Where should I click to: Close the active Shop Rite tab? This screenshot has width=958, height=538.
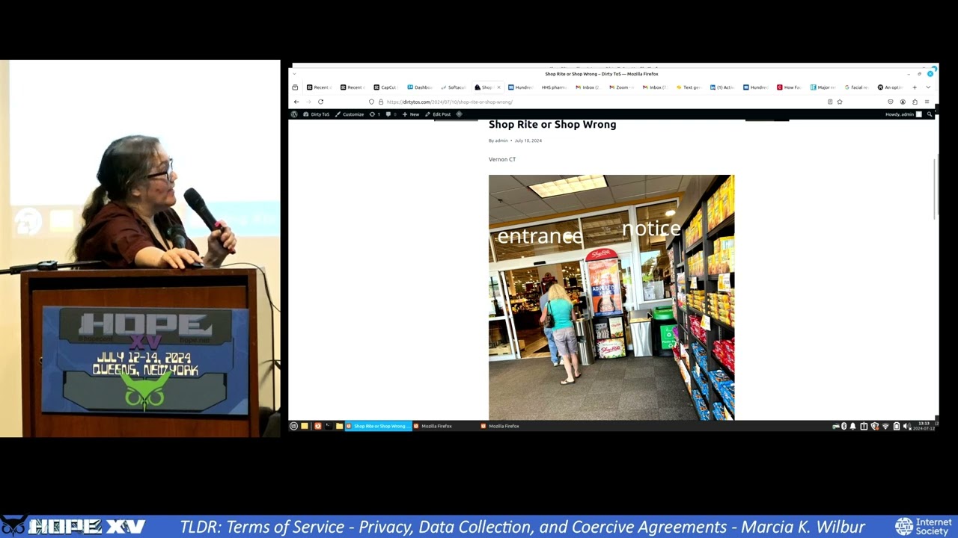point(498,87)
